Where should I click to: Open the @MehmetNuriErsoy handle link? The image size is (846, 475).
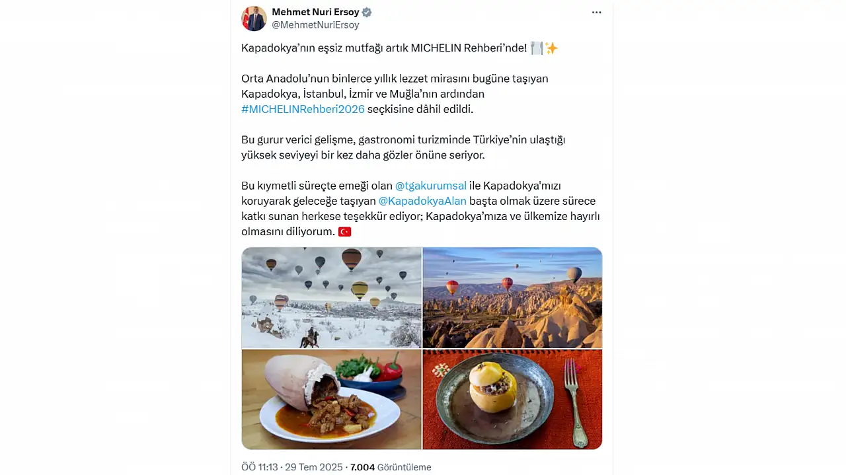click(315, 25)
